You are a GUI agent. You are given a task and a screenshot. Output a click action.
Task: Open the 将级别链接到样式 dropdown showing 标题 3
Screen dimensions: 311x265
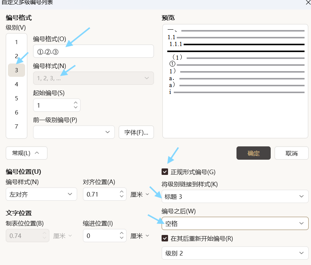tap(235, 196)
